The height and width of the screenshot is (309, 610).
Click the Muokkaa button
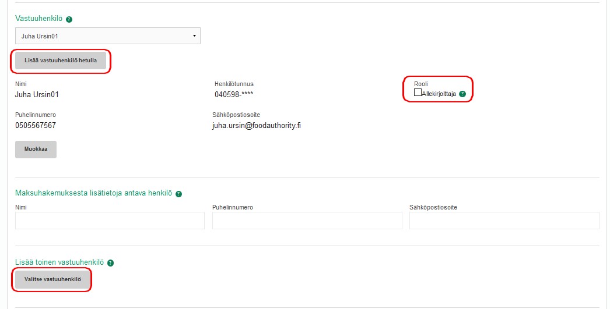click(x=36, y=149)
